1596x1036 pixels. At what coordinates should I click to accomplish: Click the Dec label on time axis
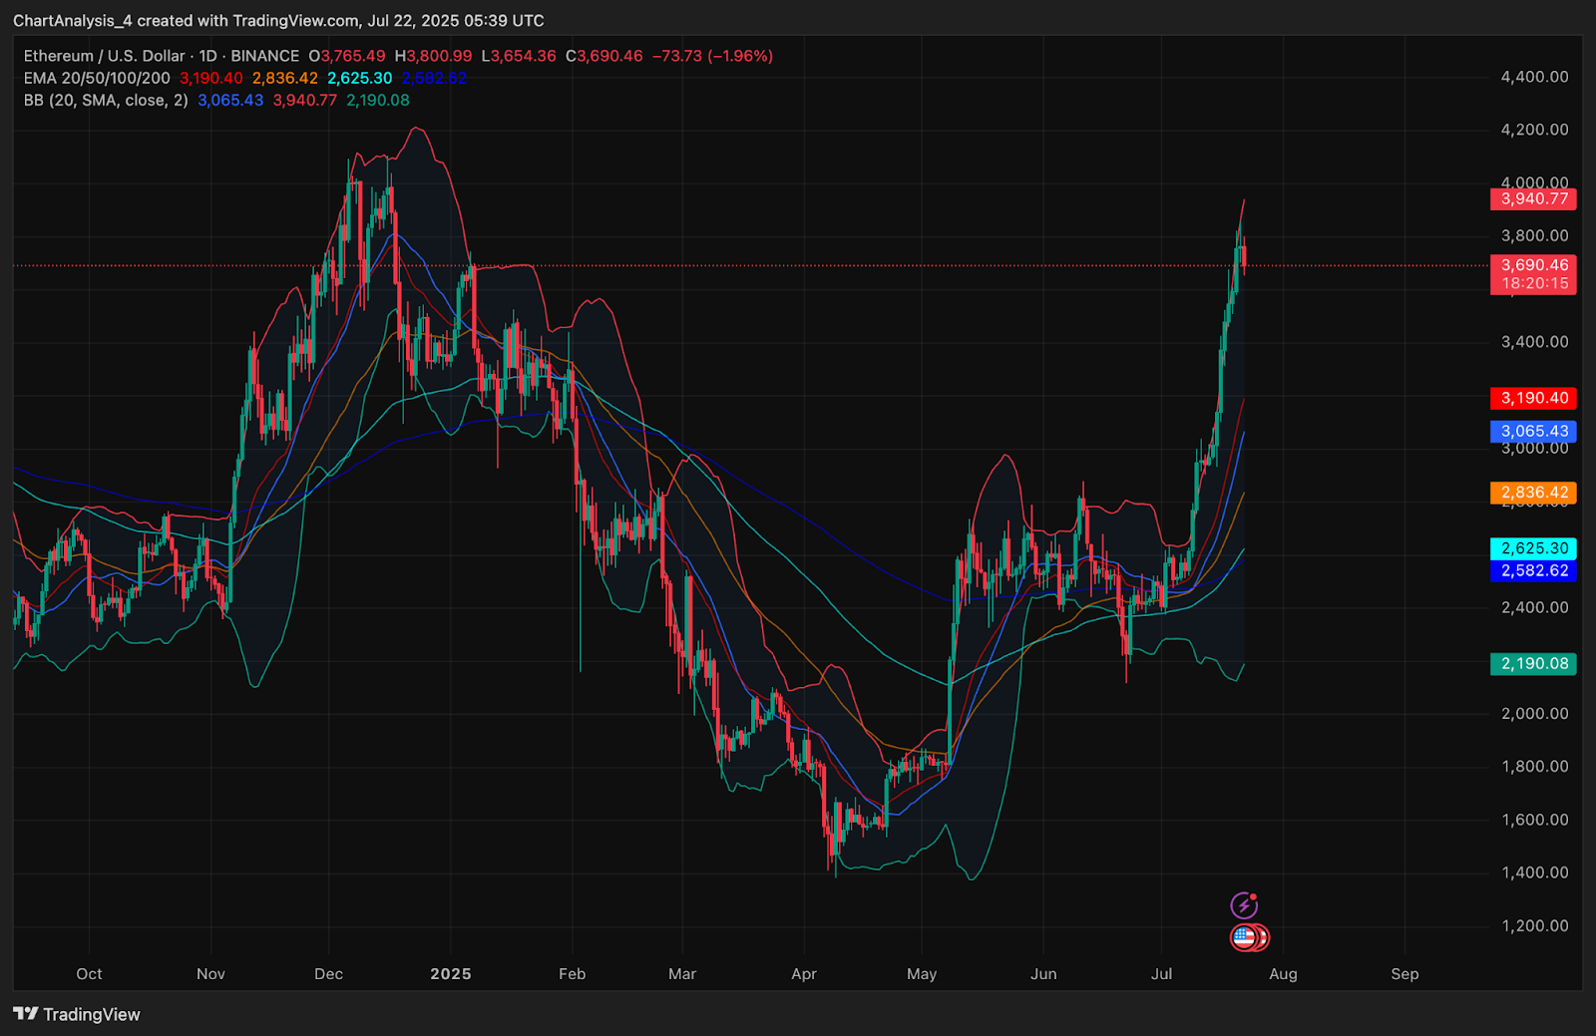click(328, 974)
